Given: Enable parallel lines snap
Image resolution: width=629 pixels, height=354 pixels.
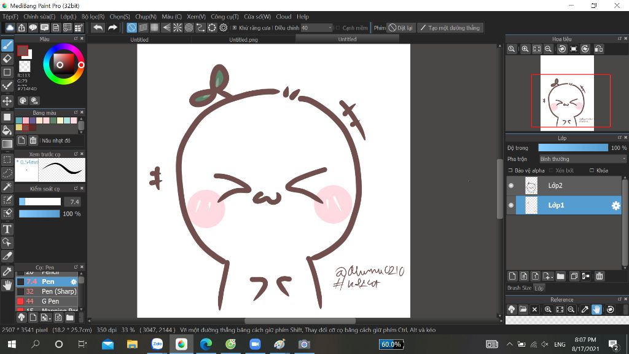Looking at the screenshot, I should (x=143, y=28).
